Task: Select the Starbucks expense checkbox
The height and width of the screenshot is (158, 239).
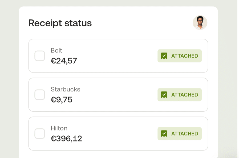Action: coord(40,95)
